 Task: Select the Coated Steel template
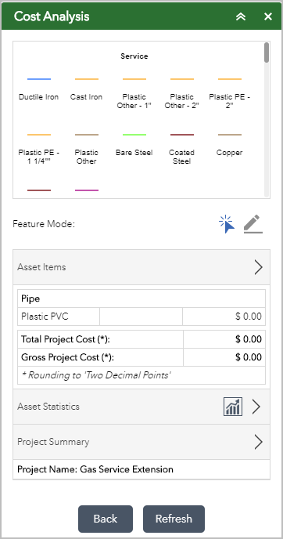pyautogui.click(x=182, y=149)
